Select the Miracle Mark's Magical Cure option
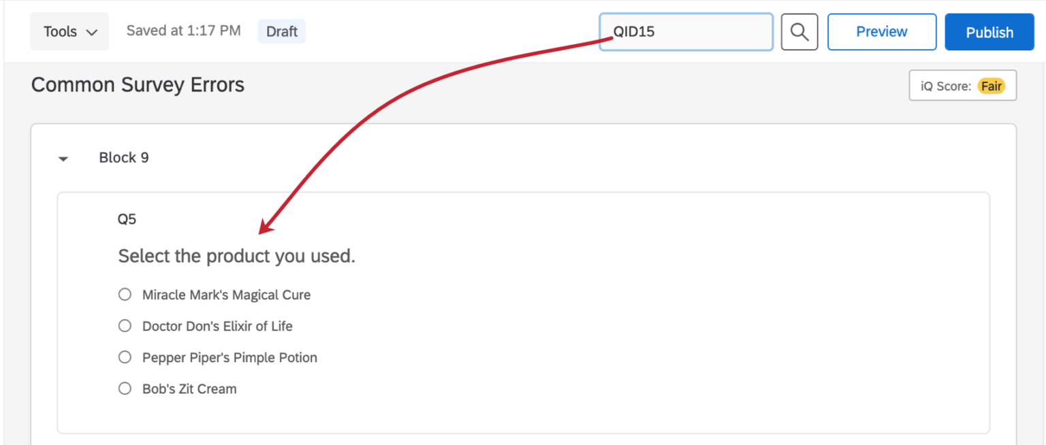Viewport: 1046px width, 445px height. pos(125,294)
